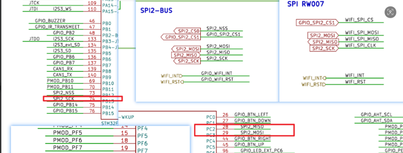Click the SPI2_MOSI label beside pin 29
Viewport: 403px width, 153px height.
coord(252,133)
